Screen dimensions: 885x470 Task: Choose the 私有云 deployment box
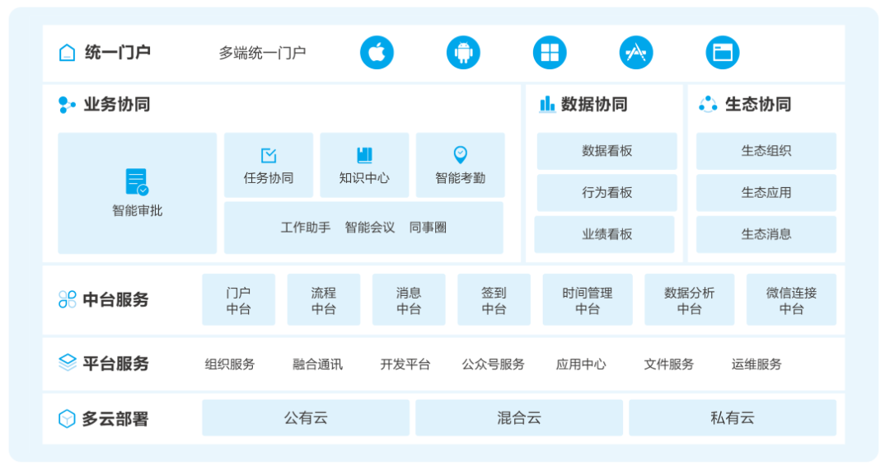click(x=733, y=418)
